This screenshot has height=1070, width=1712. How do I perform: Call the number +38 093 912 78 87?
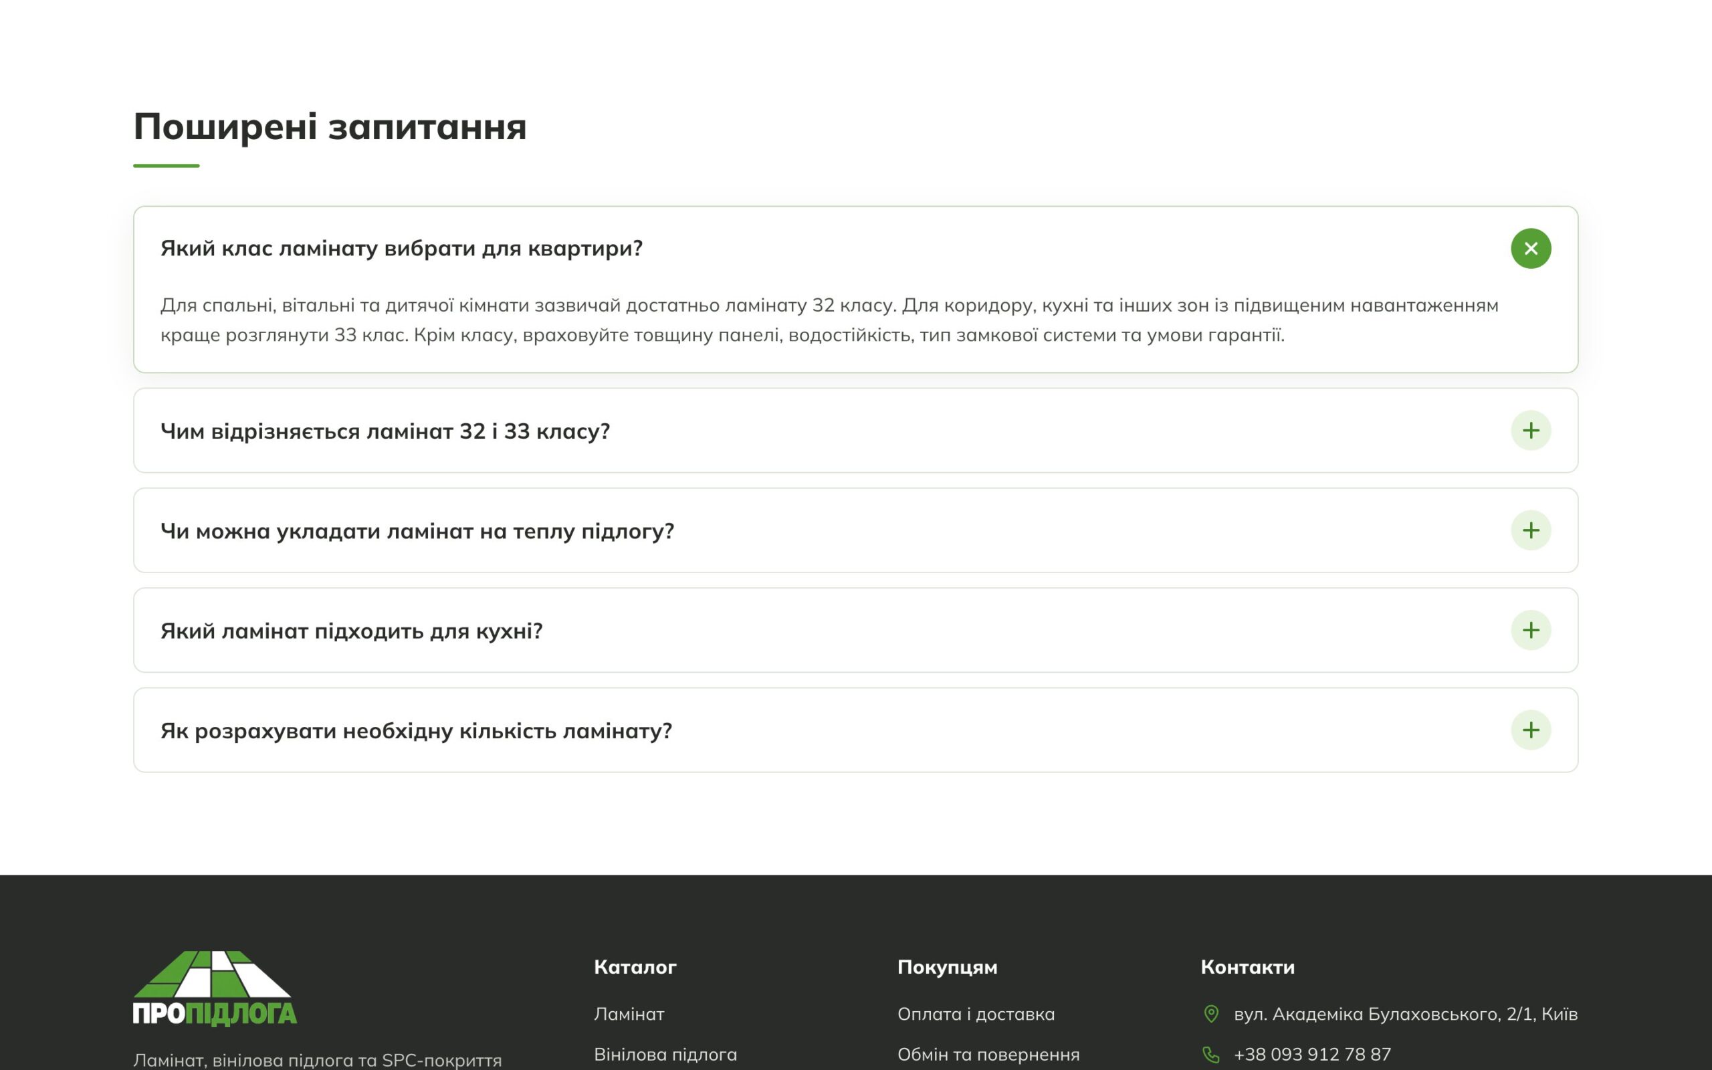coord(1312,1055)
